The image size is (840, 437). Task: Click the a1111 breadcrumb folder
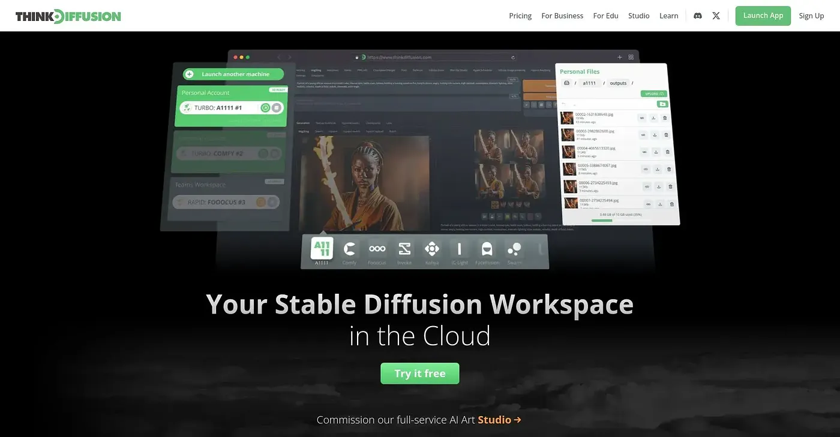(x=589, y=83)
